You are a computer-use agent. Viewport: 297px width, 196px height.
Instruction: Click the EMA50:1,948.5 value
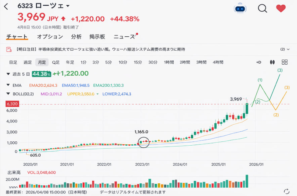(x=76, y=85)
